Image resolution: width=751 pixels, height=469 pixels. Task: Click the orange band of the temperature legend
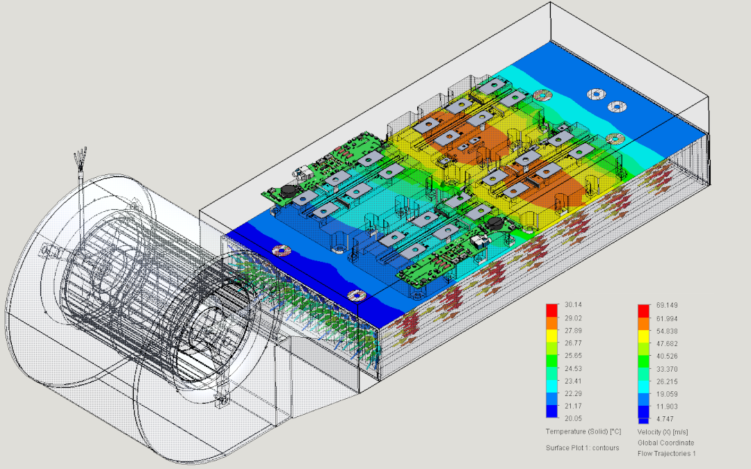[552, 324]
